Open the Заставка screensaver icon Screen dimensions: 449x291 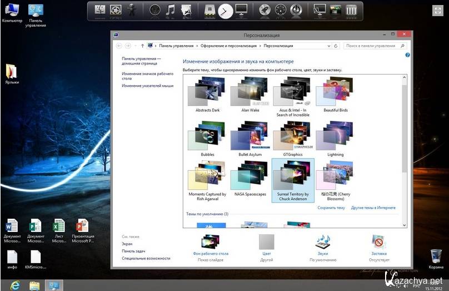(x=380, y=242)
